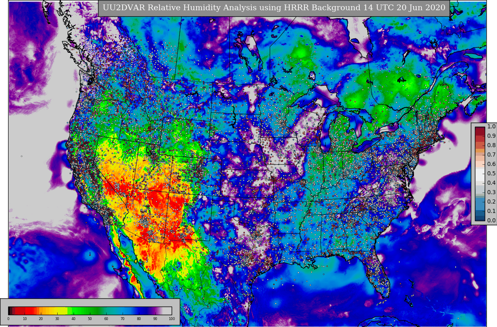The image size is (497, 327).
Task: Click the 0.4 label on right legend
Action: click(x=491, y=183)
